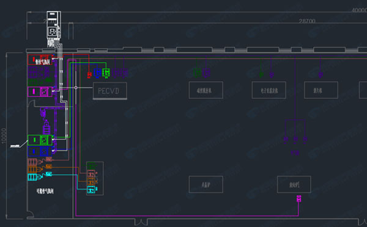
Task: Select the red gas cabinet block
Action: pyautogui.click(x=40, y=60)
